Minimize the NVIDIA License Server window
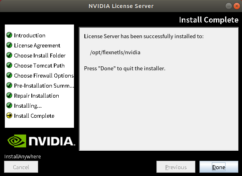Screen dimensions: 242x176 tap(228, 6)
